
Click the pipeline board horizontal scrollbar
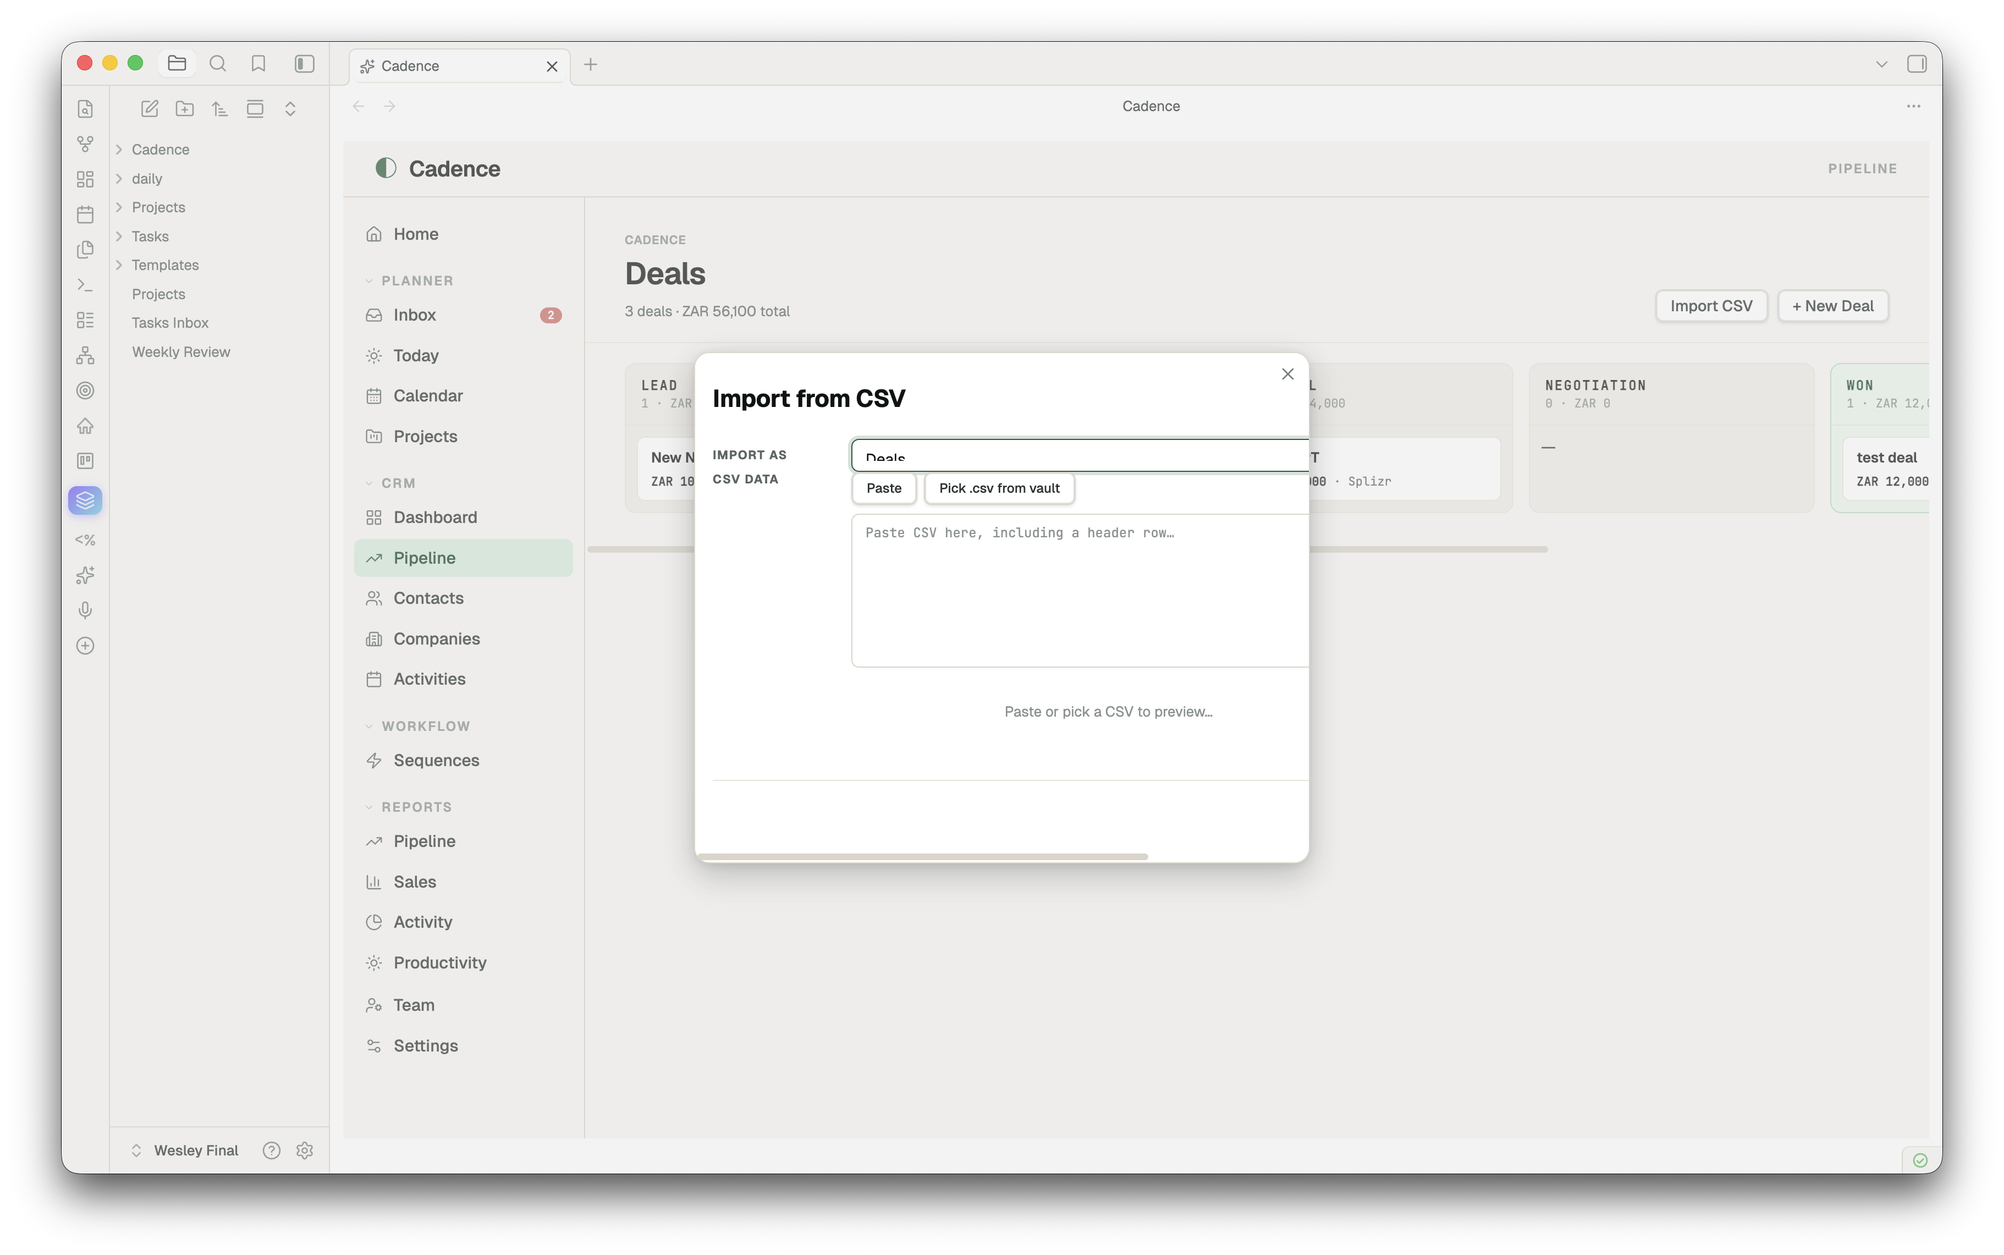point(1067,549)
